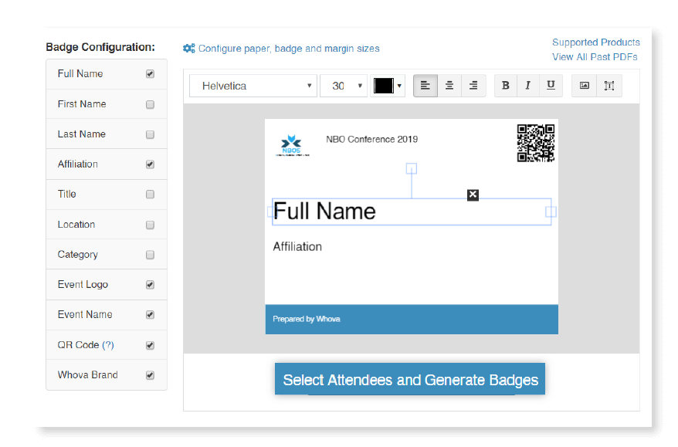Click the align left icon

point(425,86)
